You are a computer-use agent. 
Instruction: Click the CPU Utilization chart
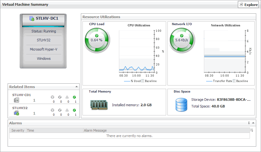pyautogui.click(x=136, y=52)
